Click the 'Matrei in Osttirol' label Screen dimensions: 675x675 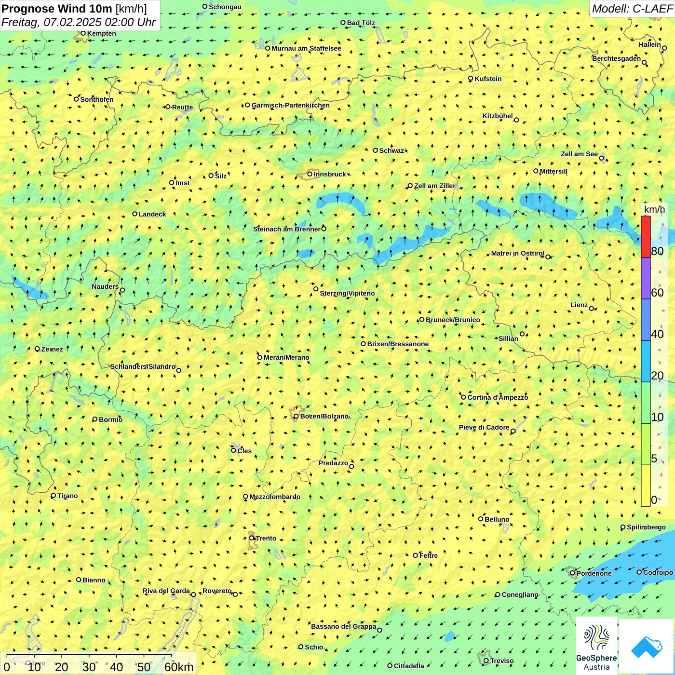click(518, 253)
